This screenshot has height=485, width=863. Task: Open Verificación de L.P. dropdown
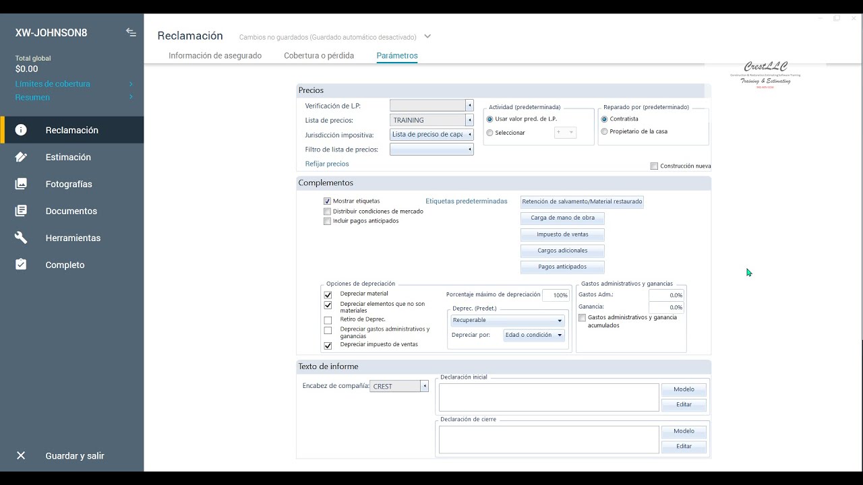[x=469, y=106]
